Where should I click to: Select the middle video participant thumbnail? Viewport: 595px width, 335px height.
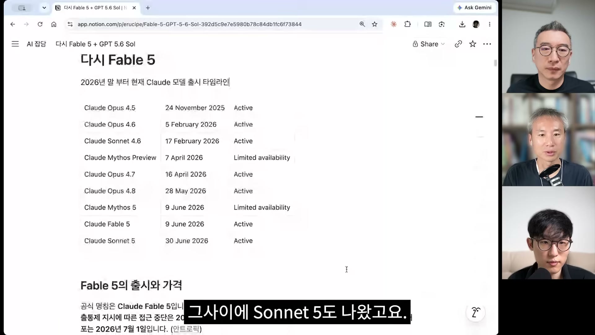pos(549,140)
